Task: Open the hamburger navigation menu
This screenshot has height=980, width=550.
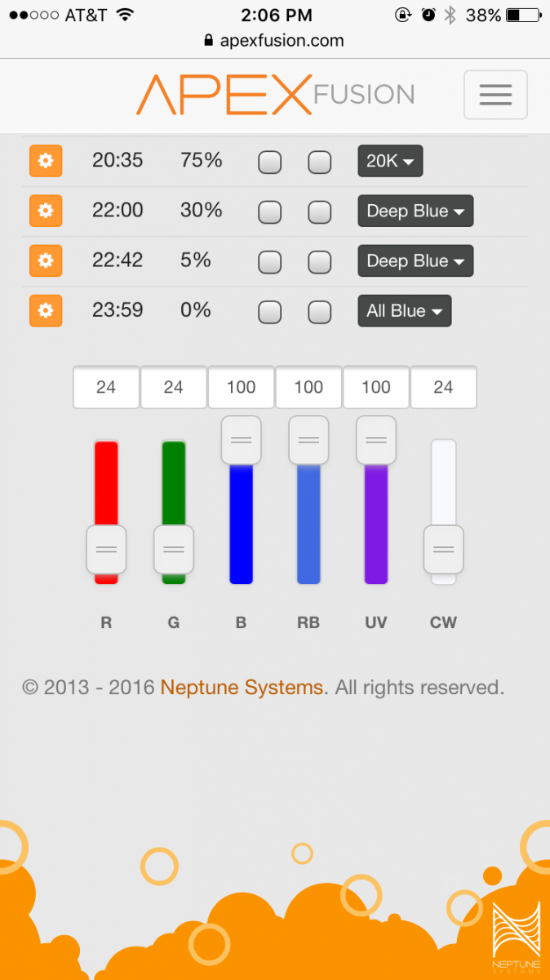Action: [495, 95]
